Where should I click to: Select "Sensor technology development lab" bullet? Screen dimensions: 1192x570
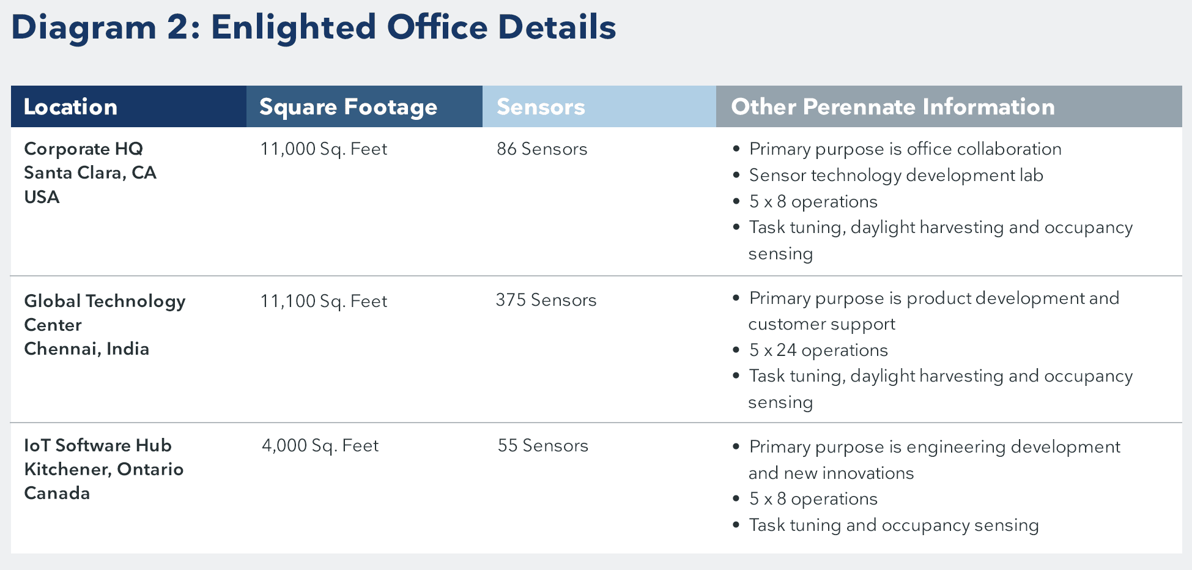[x=895, y=176]
